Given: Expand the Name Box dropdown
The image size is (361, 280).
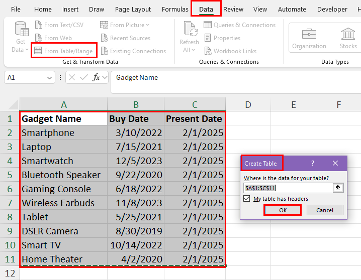Looking at the screenshot, I should [x=49, y=78].
